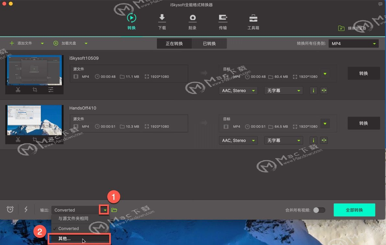Click the info icon for iSkysoft10509
Screen dimensions: 386x245
313,91
